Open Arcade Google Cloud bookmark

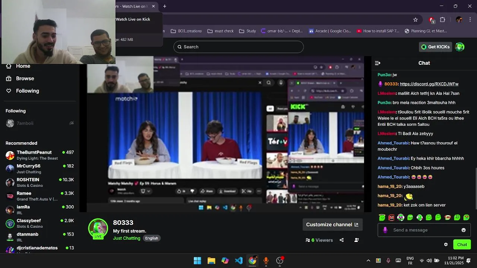tap(330, 31)
